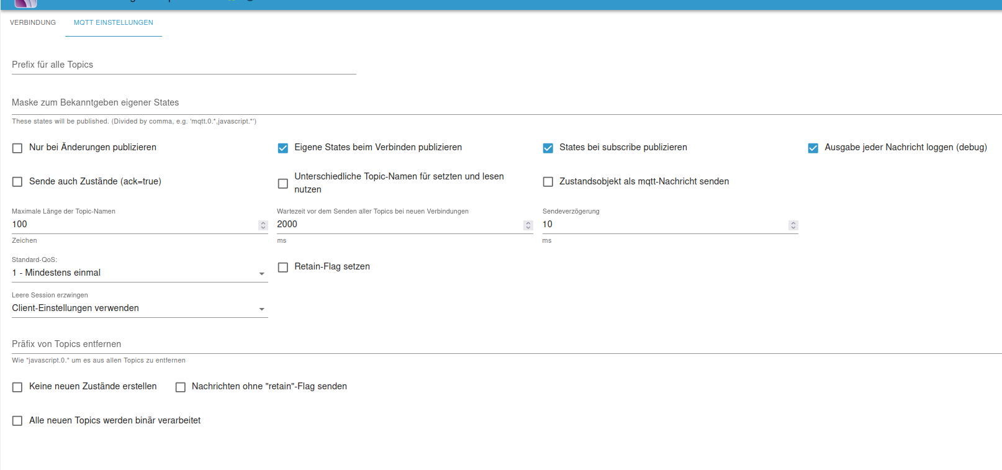Check the Retain-Flag setzen box

point(283,267)
